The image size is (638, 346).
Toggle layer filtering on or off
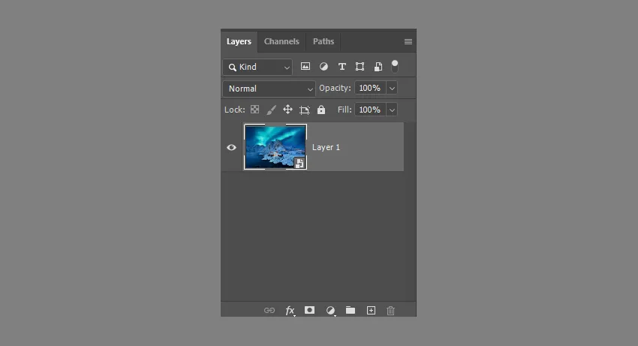[395, 66]
